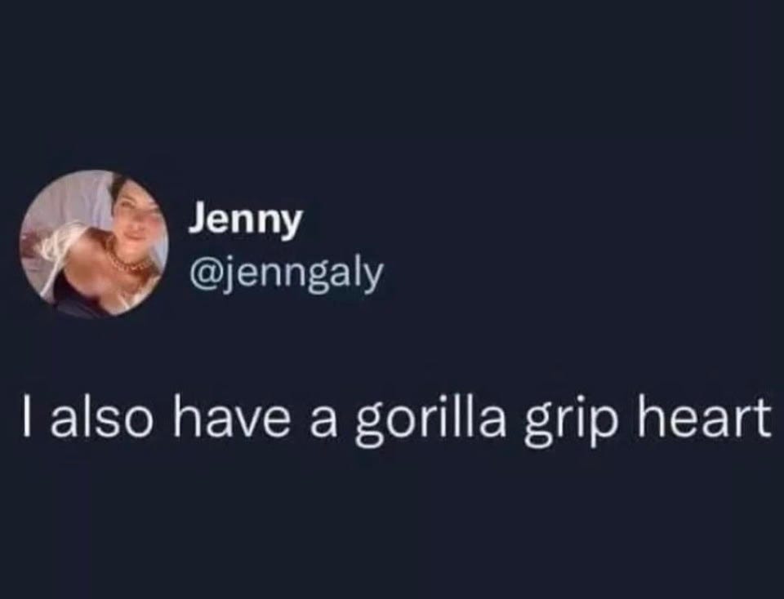Click the letter J in Jenny
784x599 pixels.
[x=198, y=217]
